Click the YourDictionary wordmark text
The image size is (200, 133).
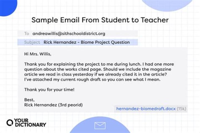click(x=31, y=122)
